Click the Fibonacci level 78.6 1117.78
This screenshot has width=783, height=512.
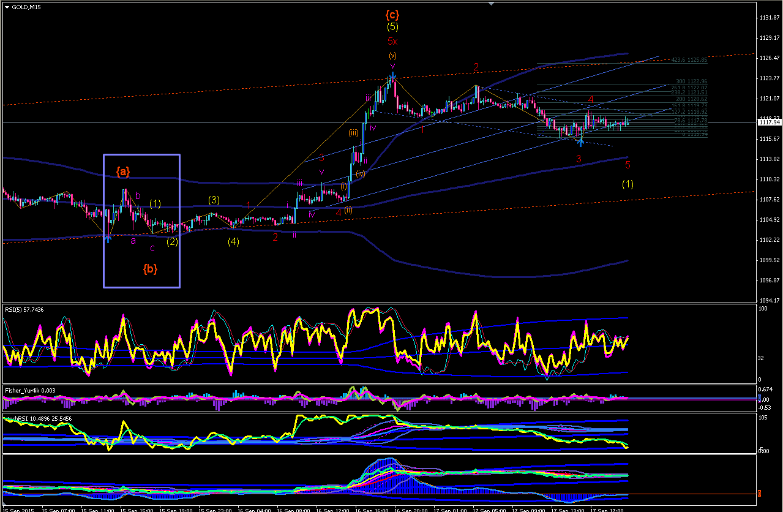691,121
